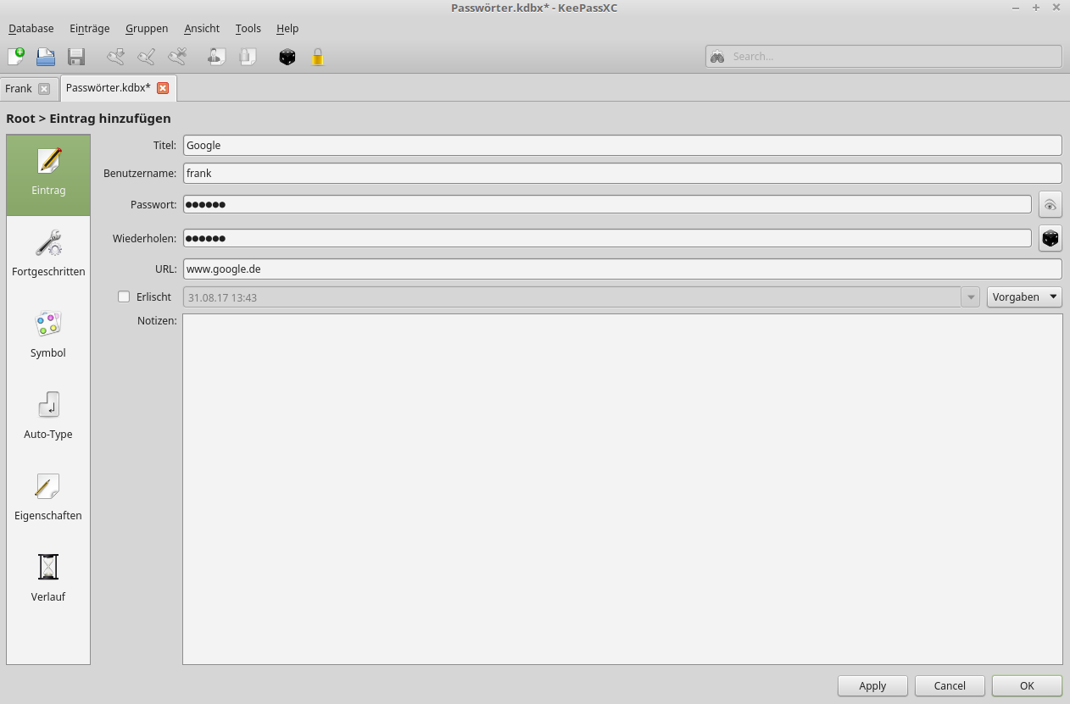Close the Passwörter.kdbx tab
This screenshot has height=704, width=1070.
[163, 88]
